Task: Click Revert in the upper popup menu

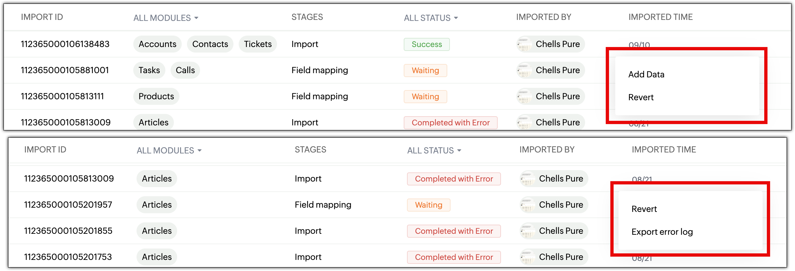Action: [640, 97]
